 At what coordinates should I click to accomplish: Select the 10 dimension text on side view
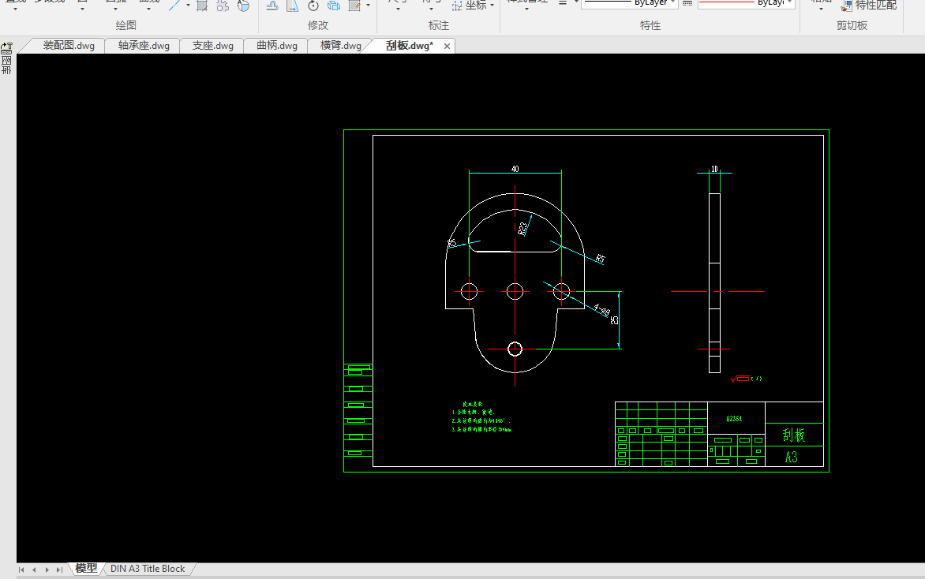point(714,169)
